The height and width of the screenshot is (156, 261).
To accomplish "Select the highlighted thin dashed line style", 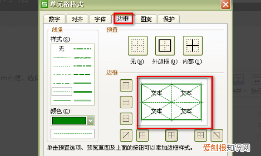I will 62,92.
